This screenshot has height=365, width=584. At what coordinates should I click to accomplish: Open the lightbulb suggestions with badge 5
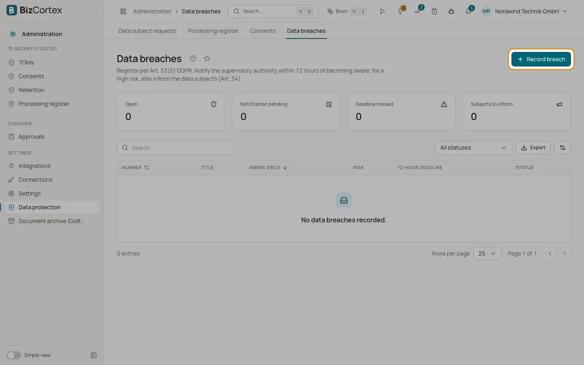[401, 11]
